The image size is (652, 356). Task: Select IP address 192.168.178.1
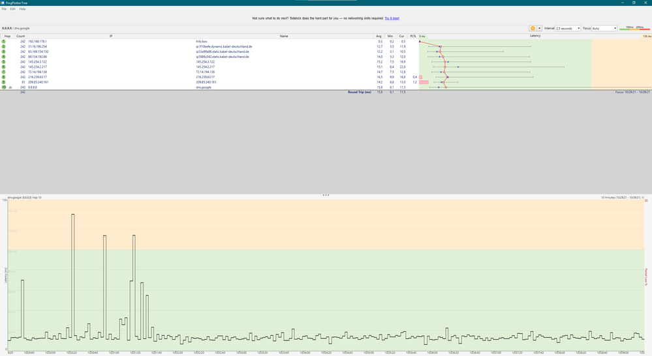37,42
